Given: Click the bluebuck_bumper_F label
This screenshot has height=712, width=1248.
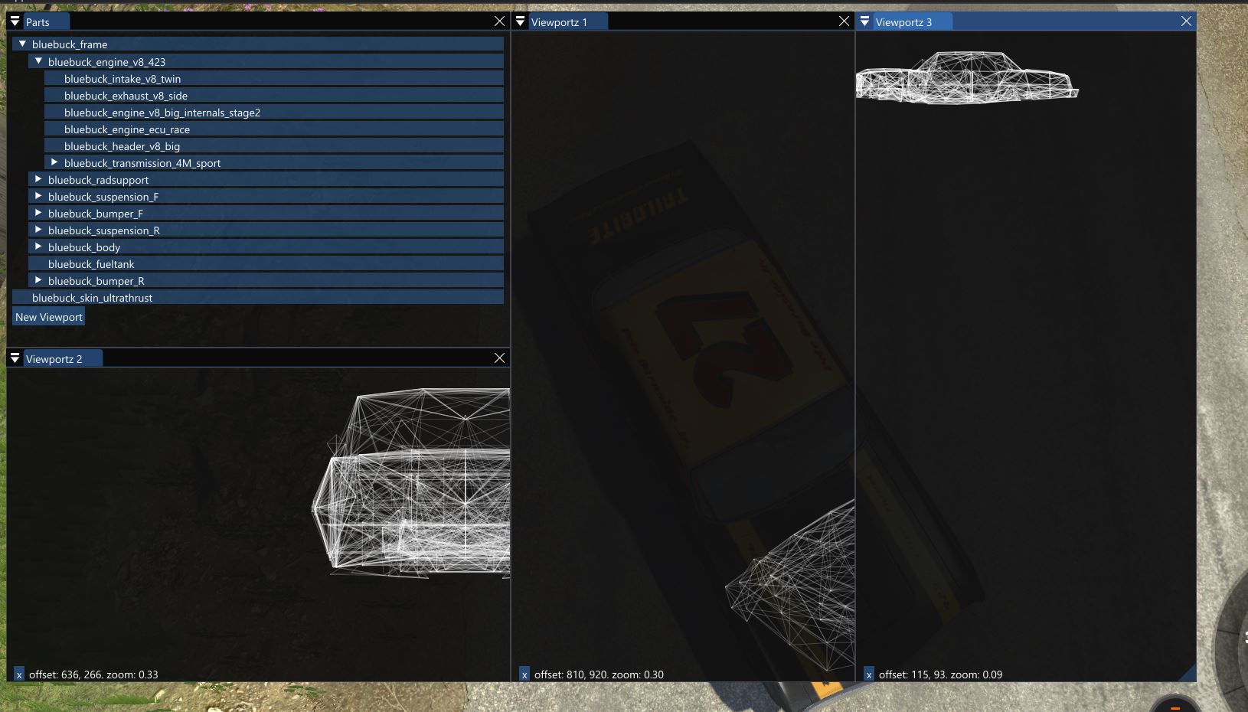Looking at the screenshot, I should [96, 214].
